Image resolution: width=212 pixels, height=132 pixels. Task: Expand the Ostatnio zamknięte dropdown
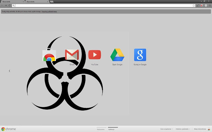coord(183,129)
